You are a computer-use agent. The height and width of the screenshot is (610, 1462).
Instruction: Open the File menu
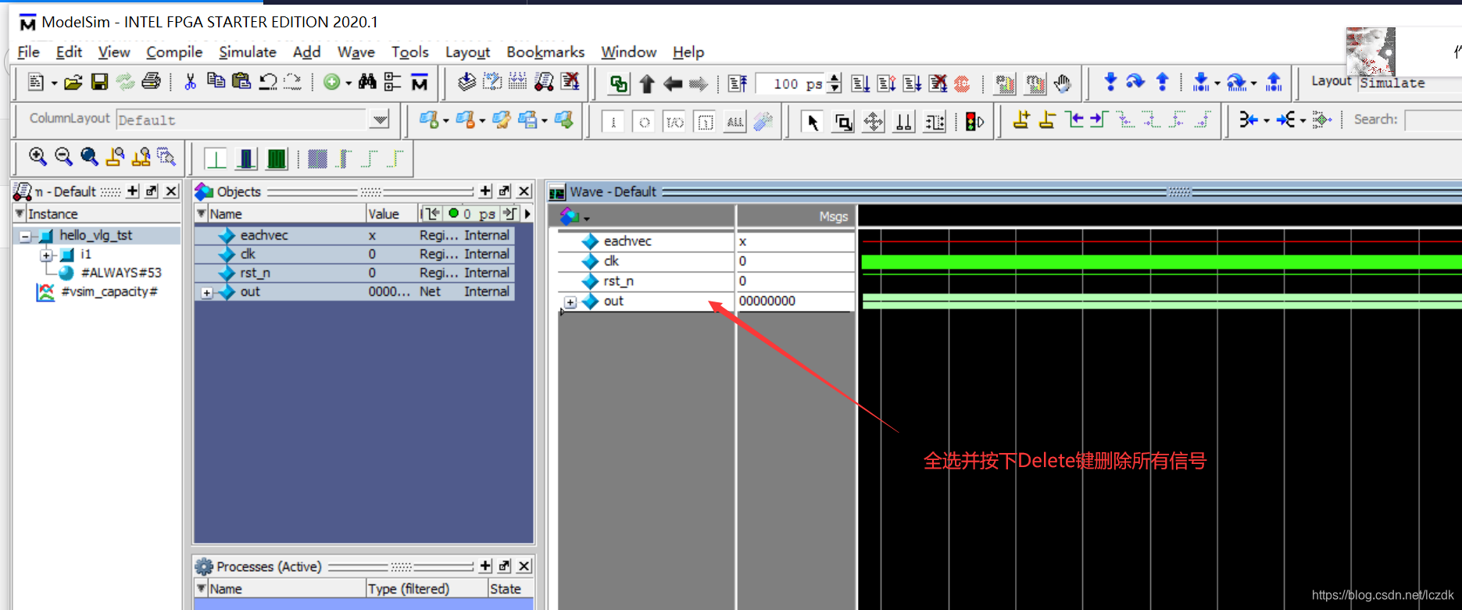tap(28, 52)
